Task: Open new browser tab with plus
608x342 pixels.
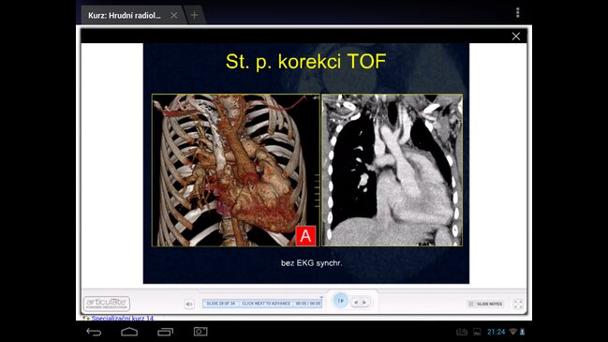Action: pos(194,15)
